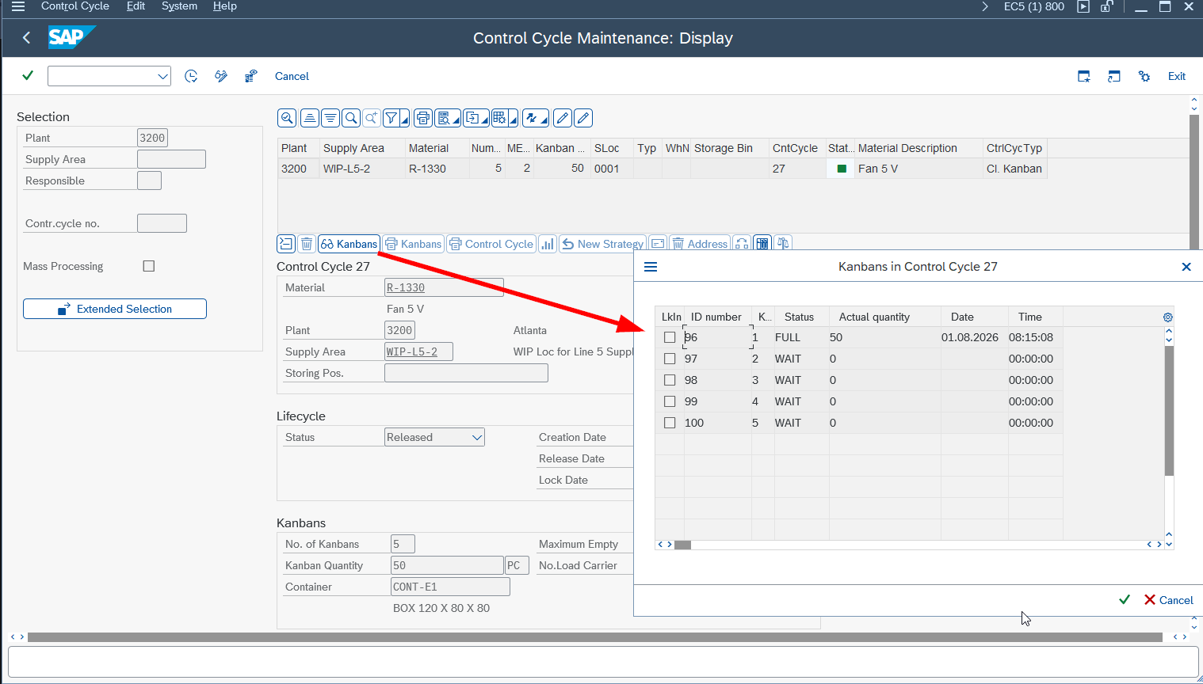Sort the list in ascending order
Screen dimensions: 1203x684
(310, 118)
